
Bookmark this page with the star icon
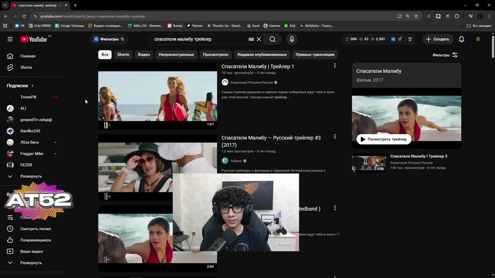[416, 16]
